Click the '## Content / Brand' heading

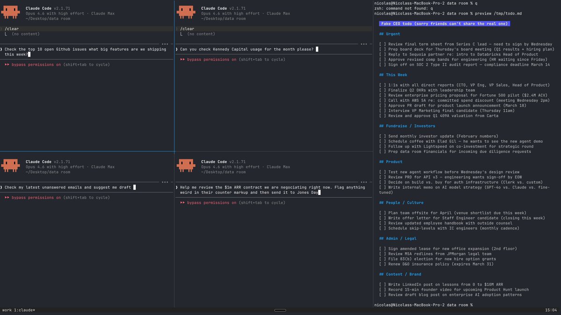point(400,274)
